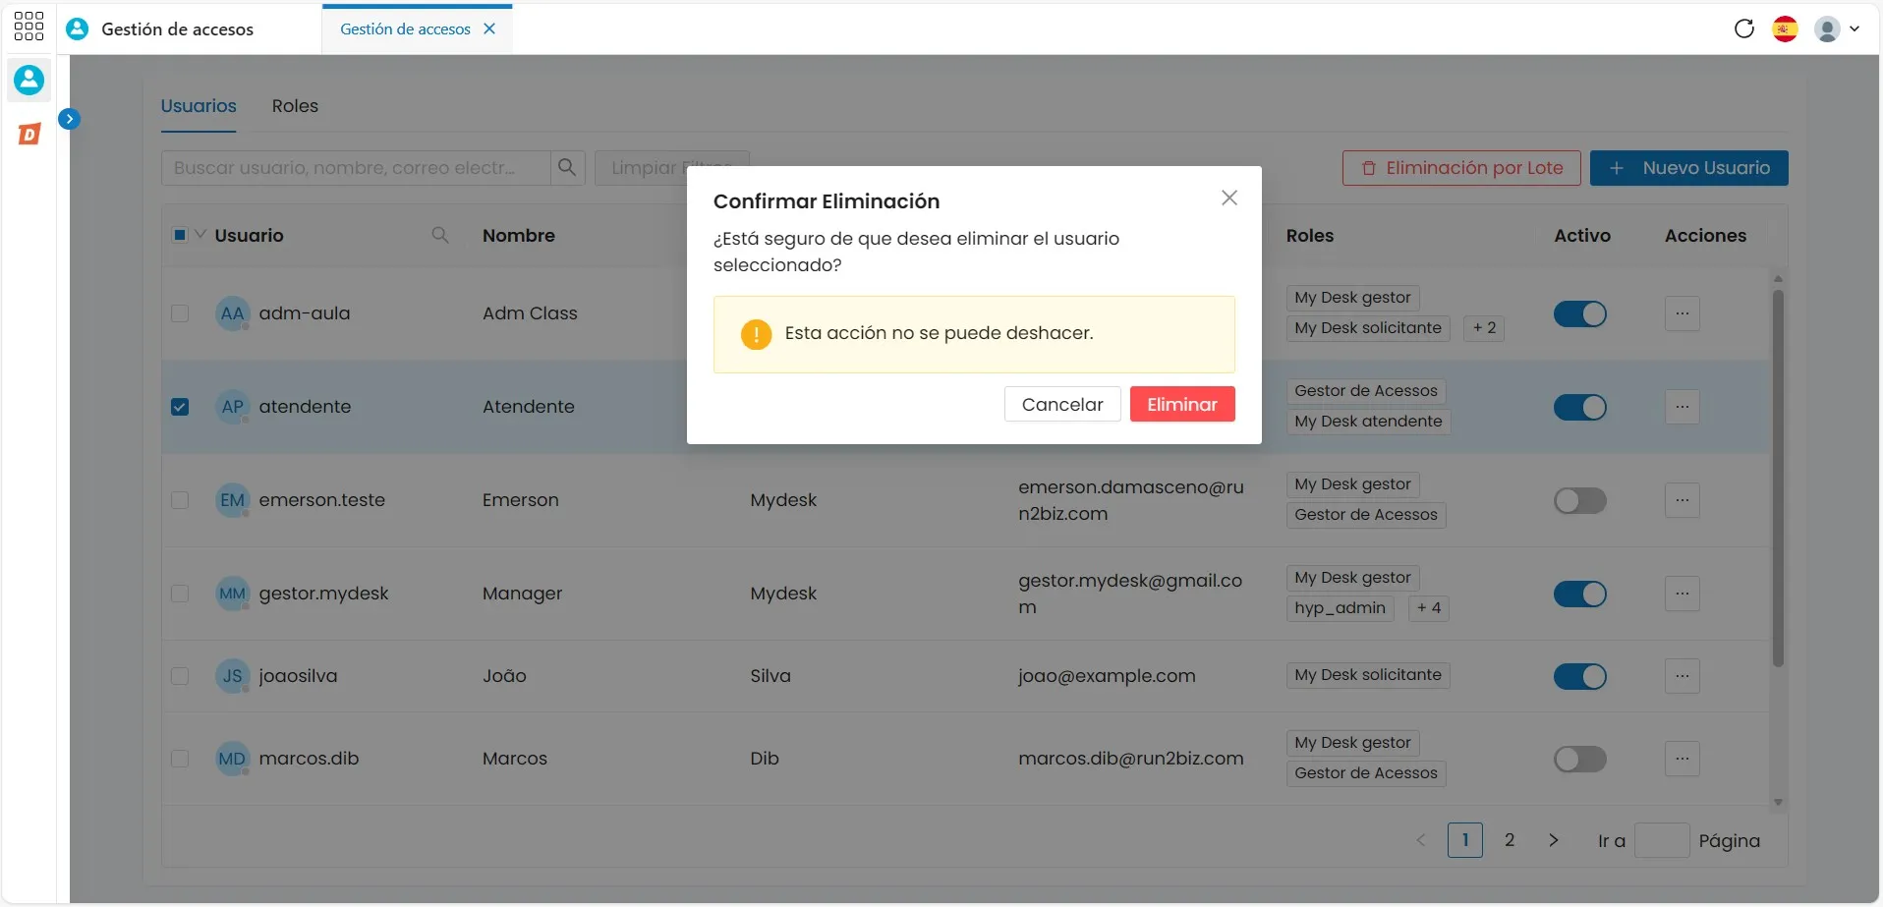Click the search icon in Usuario column header
Image resolution: width=1883 pixels, height=907 pixels.
tap(440, 235)
